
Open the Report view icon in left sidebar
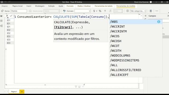click(x=1, y=16)
